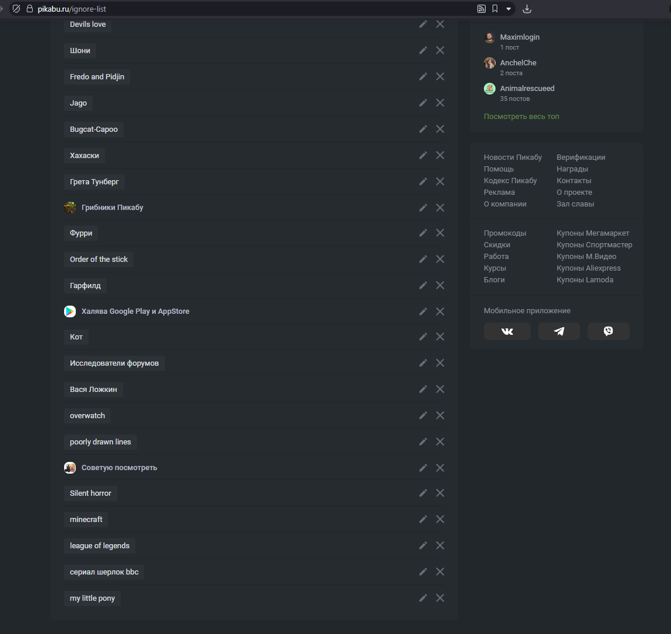The height and width of the screenshot is (634, 671).
Task: Open Telegram channel button
Action: point(559,331)
